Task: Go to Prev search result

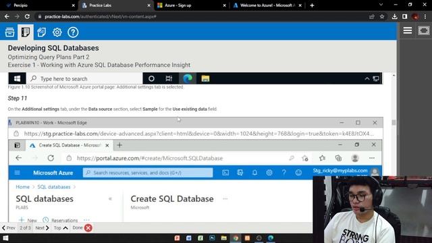Action: [9, 228]
